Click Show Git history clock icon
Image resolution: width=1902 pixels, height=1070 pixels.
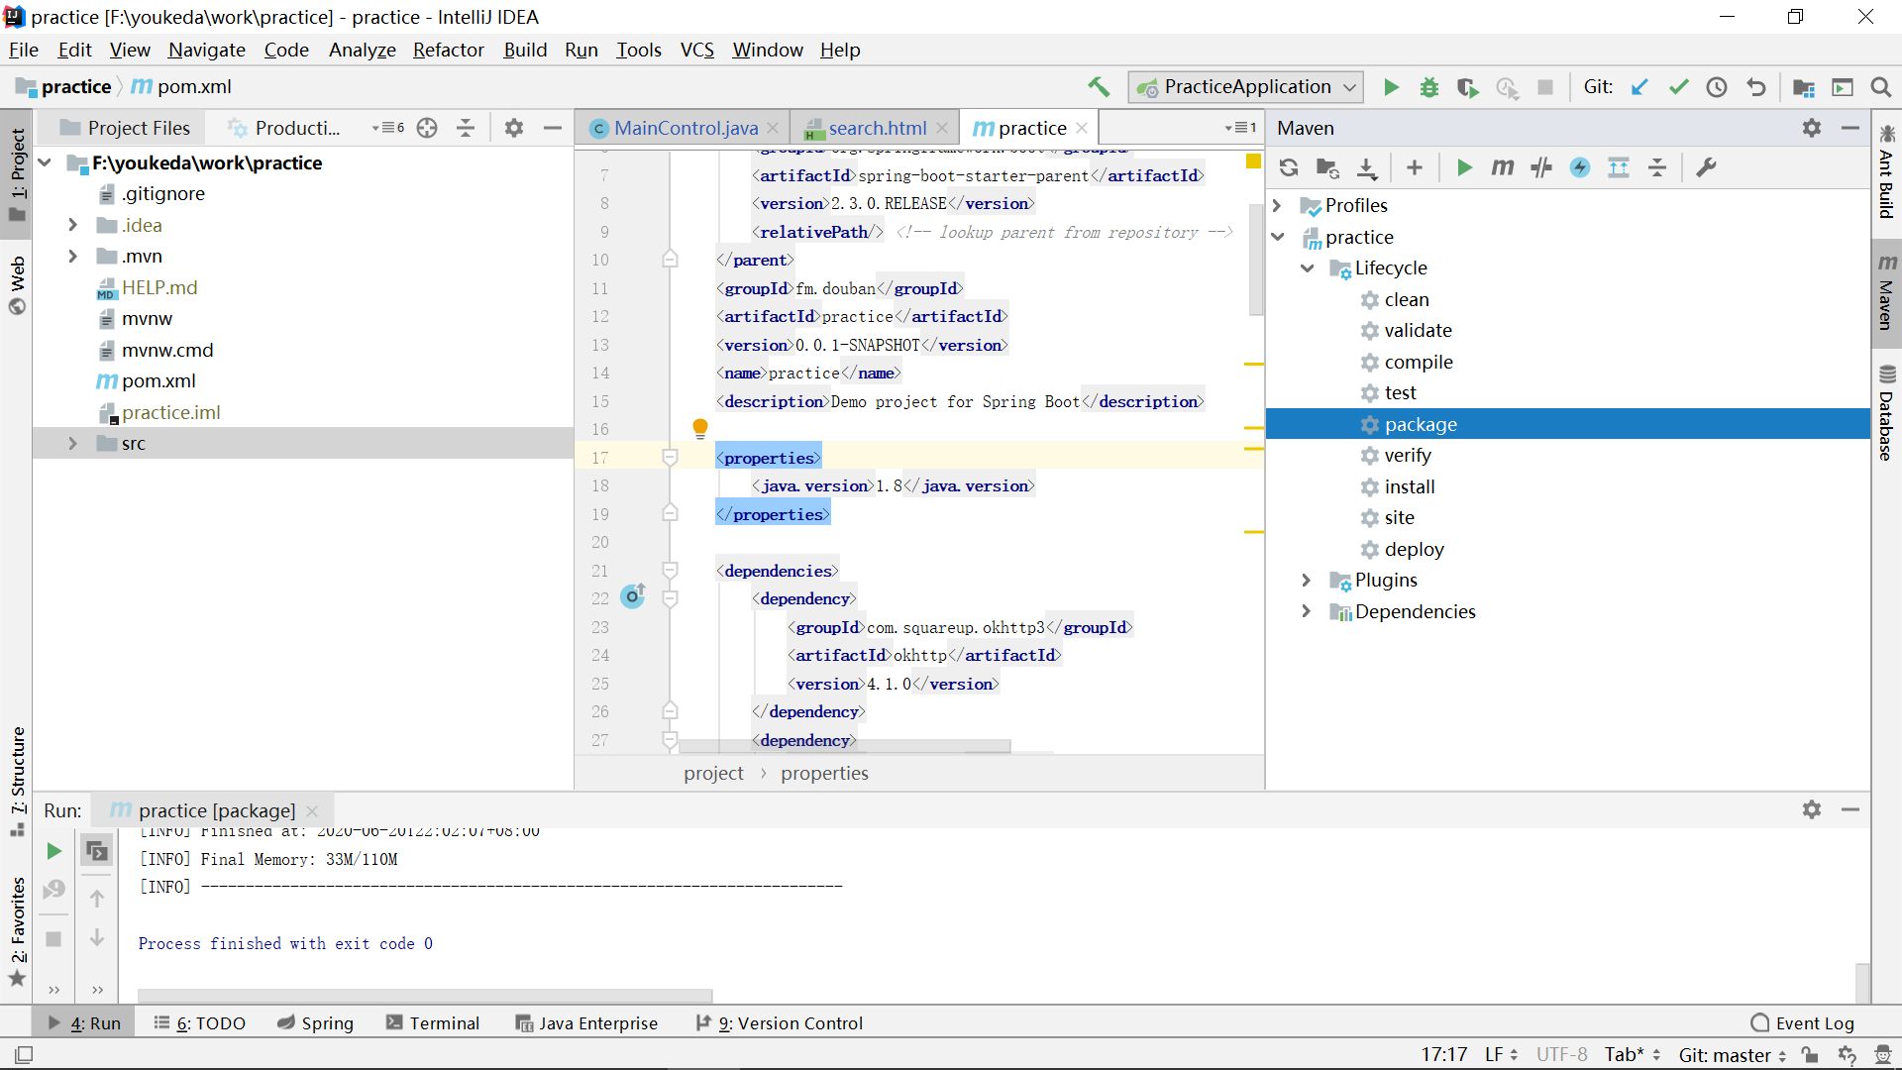[1717, 87]
